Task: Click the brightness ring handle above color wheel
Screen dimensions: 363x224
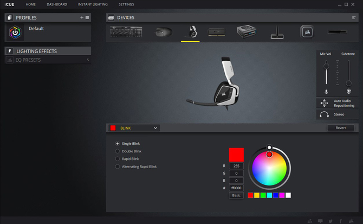Action: tap(269, 148)
